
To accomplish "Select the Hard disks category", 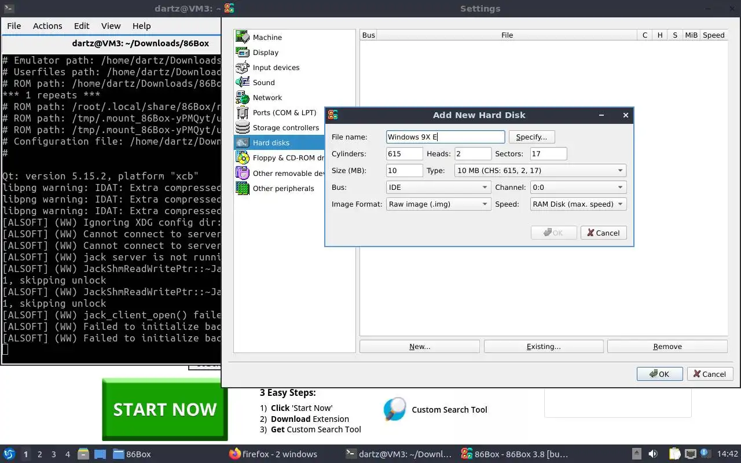I will pos(280,142).
